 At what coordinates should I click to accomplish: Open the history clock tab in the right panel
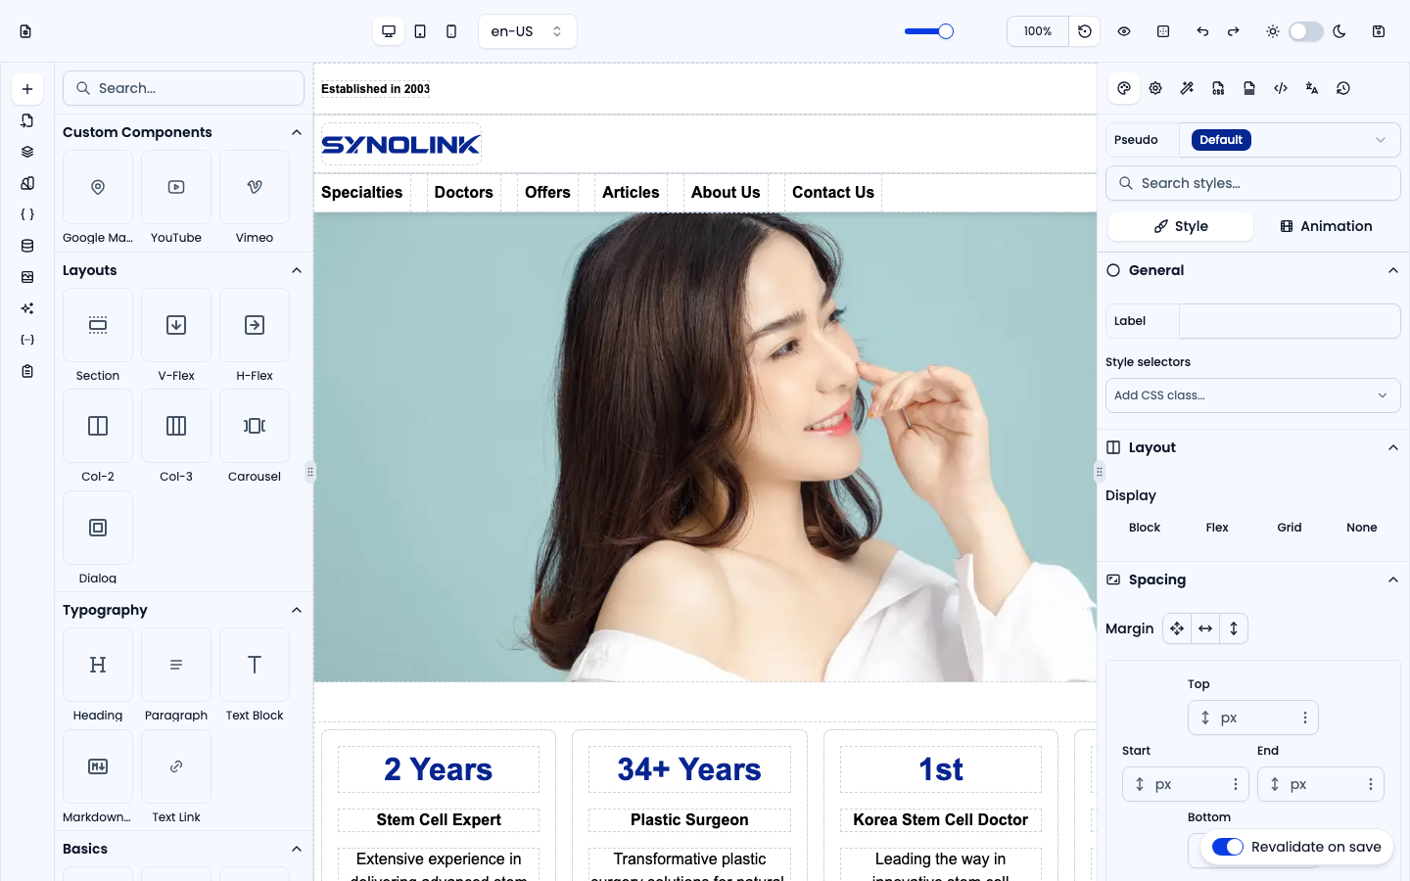(1343, 88)
